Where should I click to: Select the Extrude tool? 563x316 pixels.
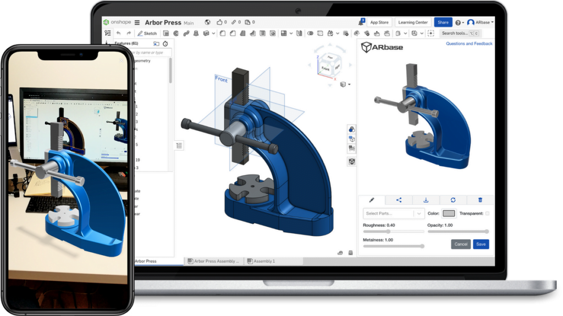click(166, 33)
